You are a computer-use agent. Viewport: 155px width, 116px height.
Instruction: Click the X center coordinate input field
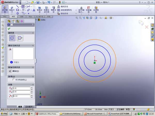click(x=21, y=88)
